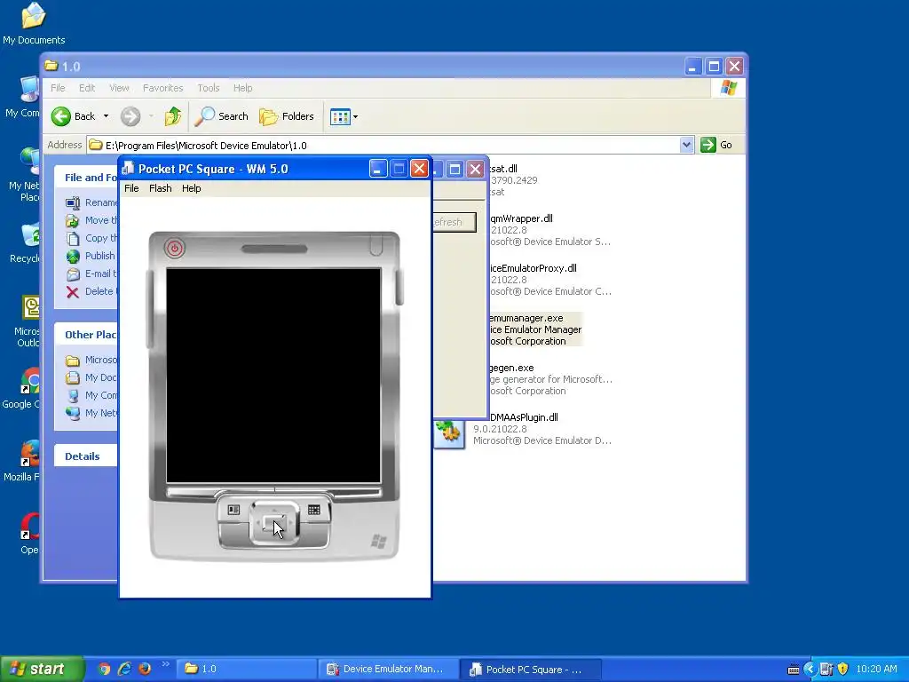Launch Firefox from the quick launch bar
This screenshot has width=909, height=682.
(145, 669)
